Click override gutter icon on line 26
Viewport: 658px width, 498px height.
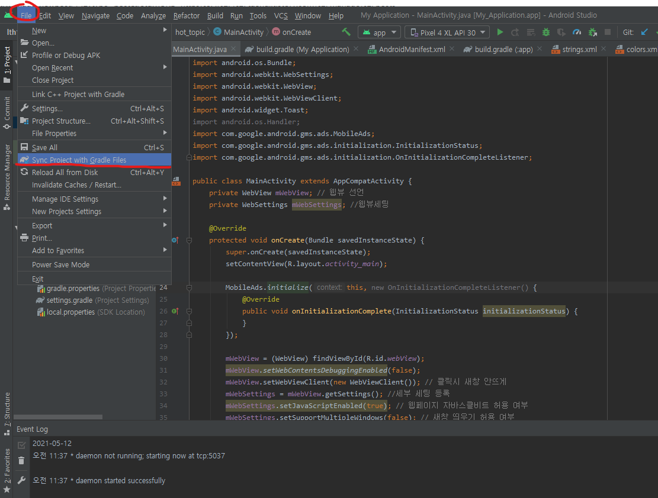(x=175, y=311)
